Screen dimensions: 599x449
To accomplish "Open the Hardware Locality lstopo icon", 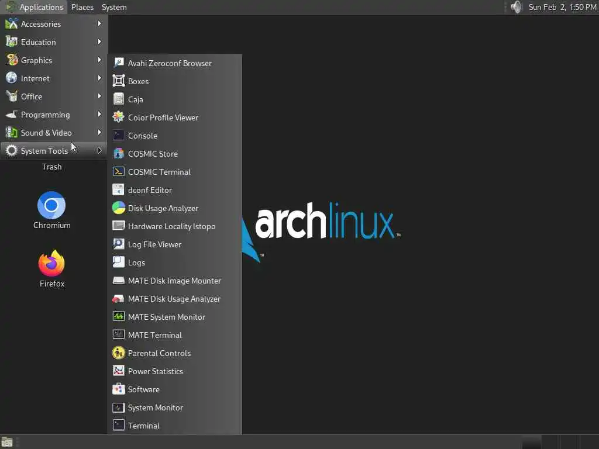I will pyautogui.click(x=118, y=226).
